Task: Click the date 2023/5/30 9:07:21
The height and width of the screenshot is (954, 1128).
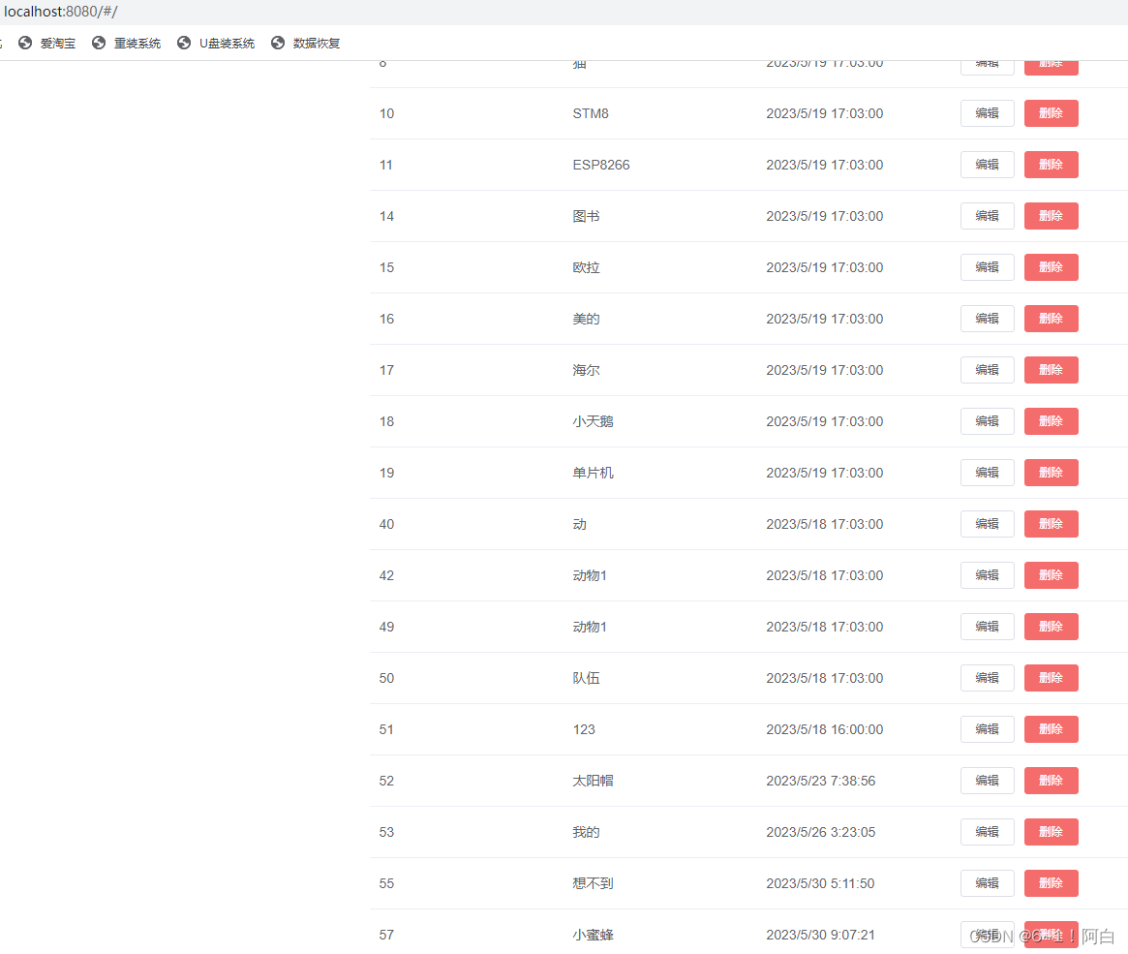Action: (x=821, y=935)
